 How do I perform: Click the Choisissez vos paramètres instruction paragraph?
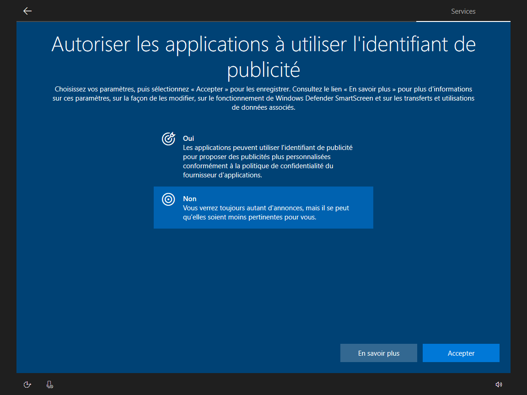(263, 98)
